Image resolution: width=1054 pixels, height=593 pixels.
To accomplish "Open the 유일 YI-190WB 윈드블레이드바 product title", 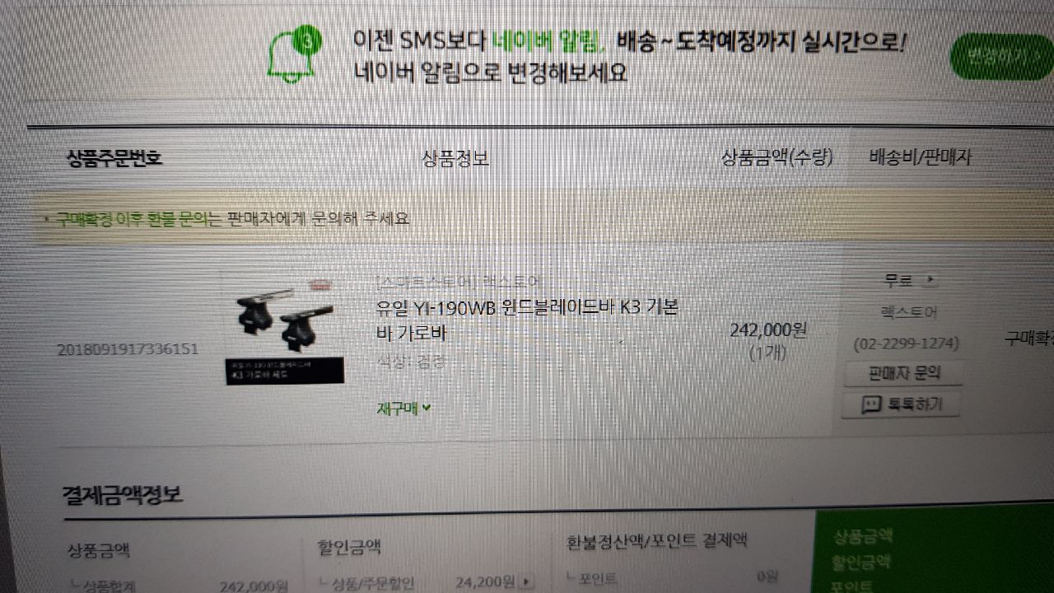I will pyautogui.click(x=526, y=320).
